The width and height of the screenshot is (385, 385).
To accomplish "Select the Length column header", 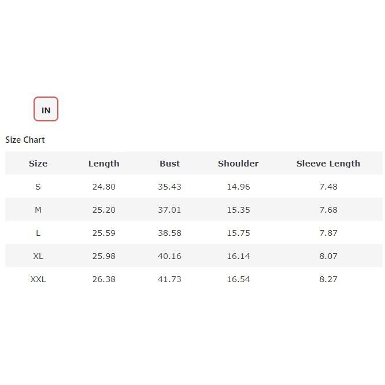I will tap(104, 164).
